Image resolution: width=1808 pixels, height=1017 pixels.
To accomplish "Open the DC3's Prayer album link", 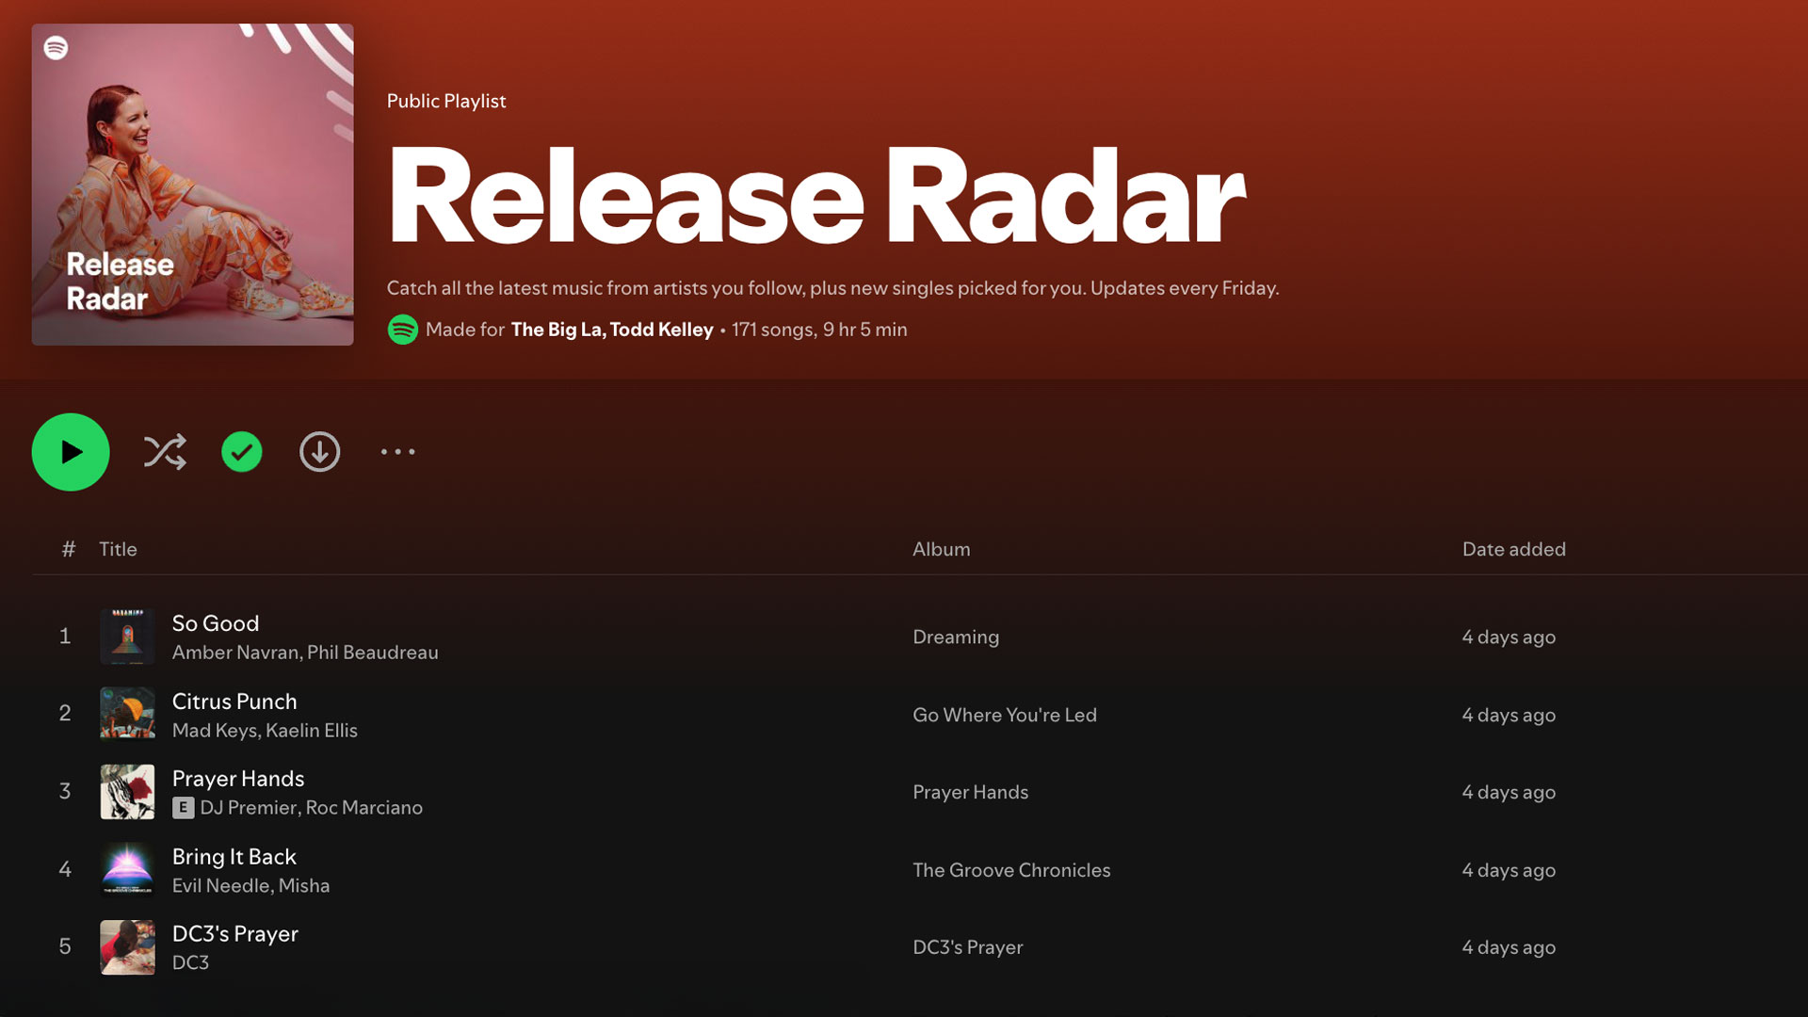I will point(968,948).
